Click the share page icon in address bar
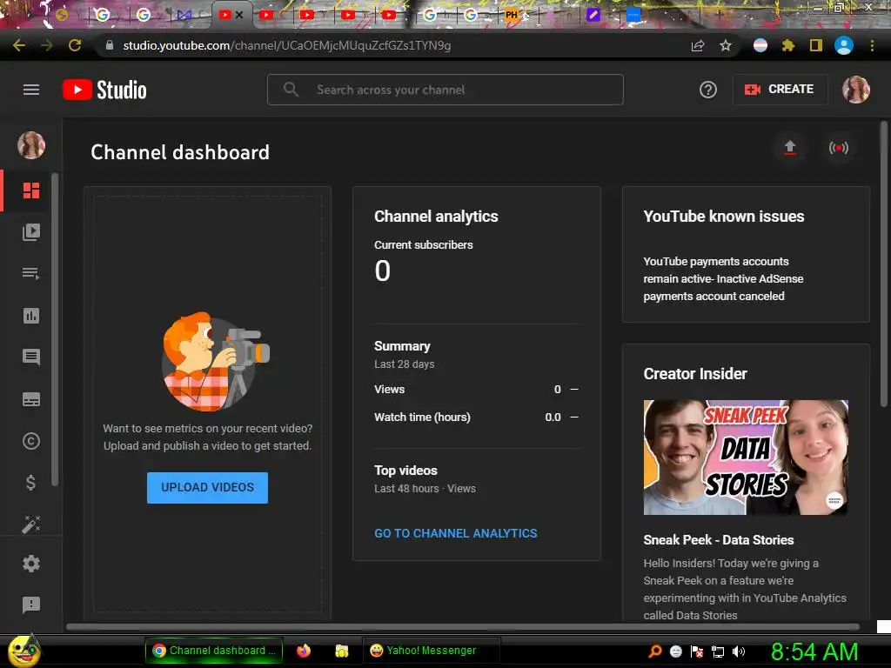The image size is (891, 668). pos(698,45)
